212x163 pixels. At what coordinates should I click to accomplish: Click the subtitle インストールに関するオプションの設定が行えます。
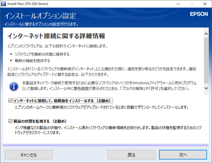pos(41,24)
